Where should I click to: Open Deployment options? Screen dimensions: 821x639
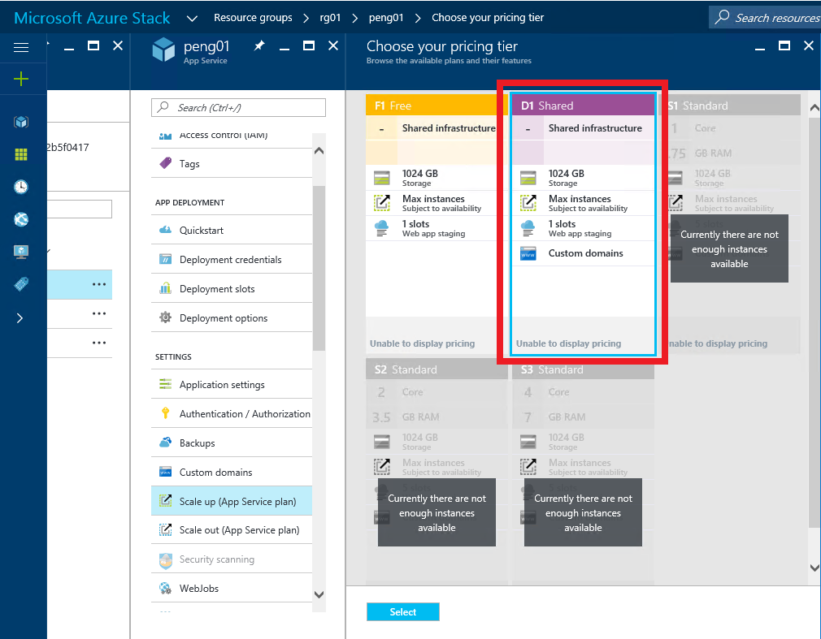pyautogui.click(x=232, y=318)
